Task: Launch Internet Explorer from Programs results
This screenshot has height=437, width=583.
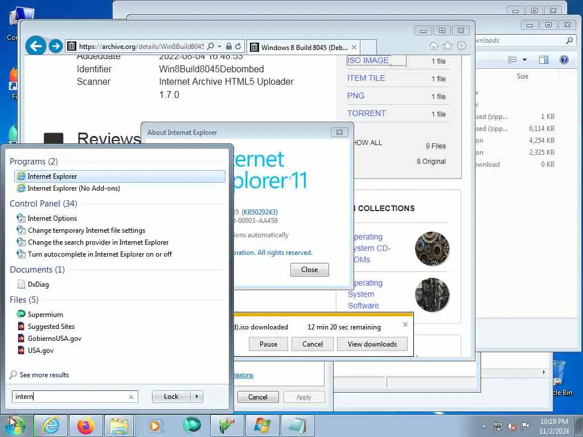Action: point(120,176)
